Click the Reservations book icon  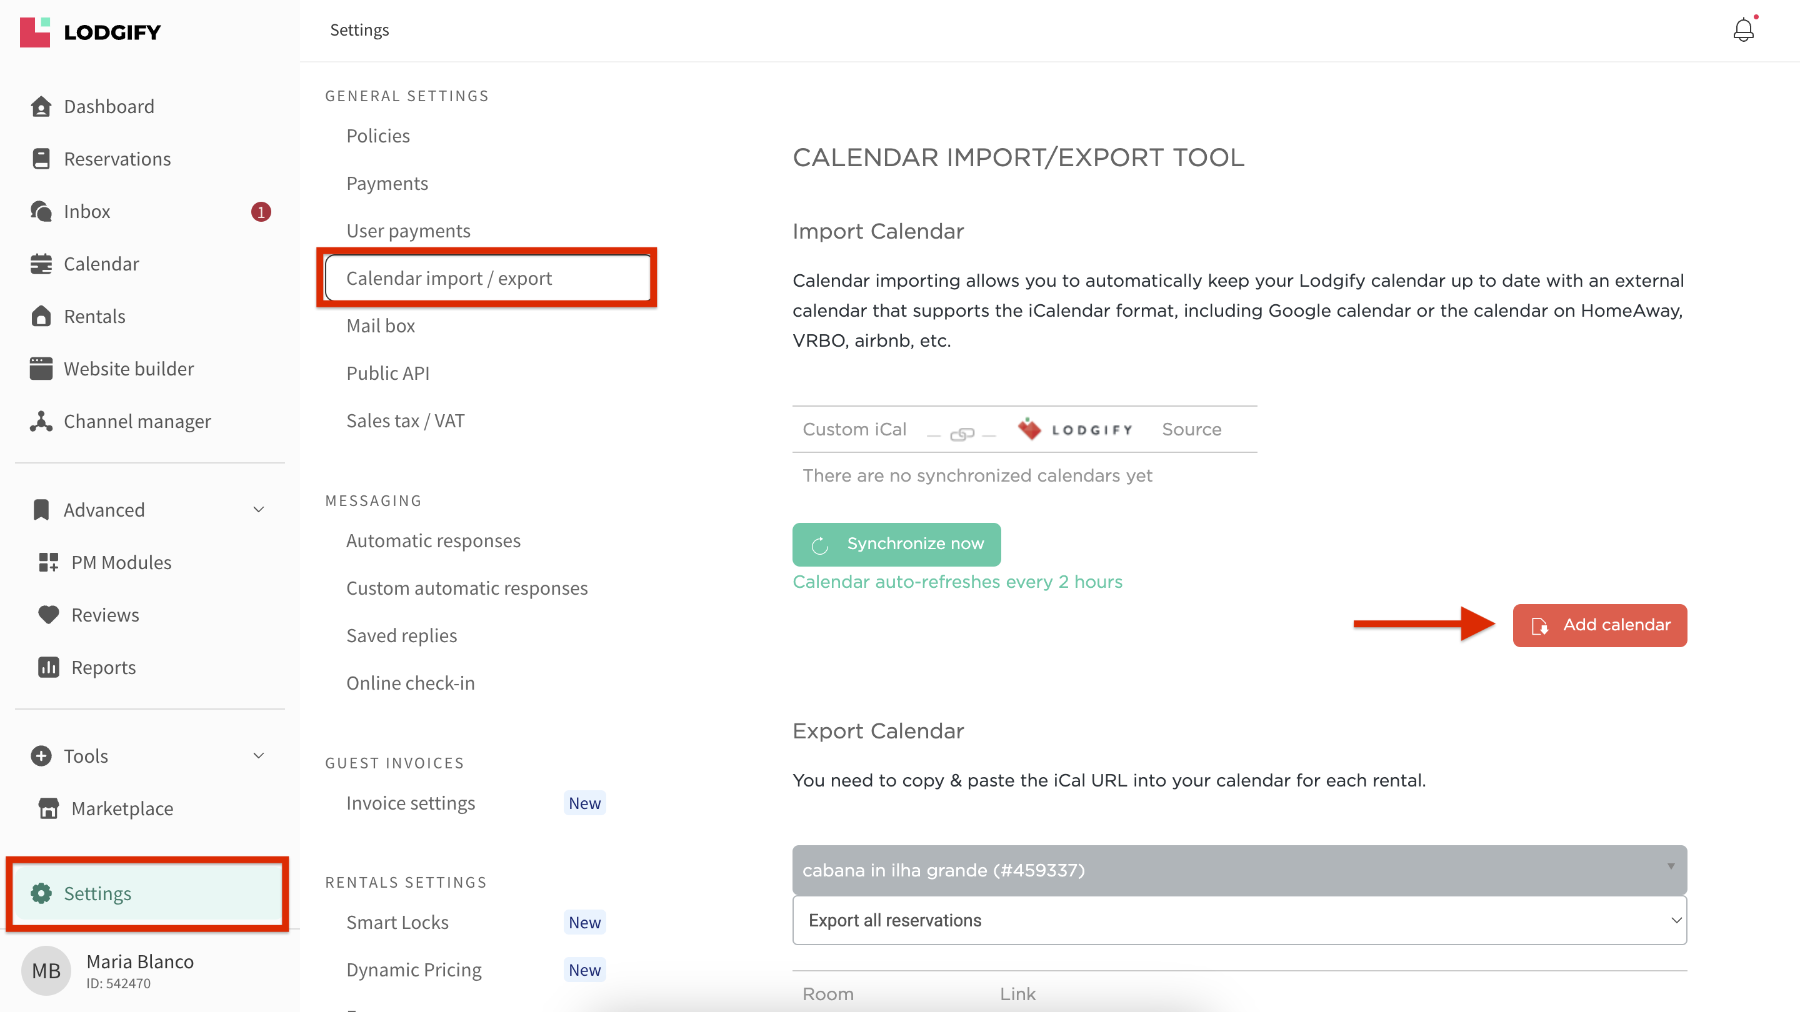click(41, 159)
